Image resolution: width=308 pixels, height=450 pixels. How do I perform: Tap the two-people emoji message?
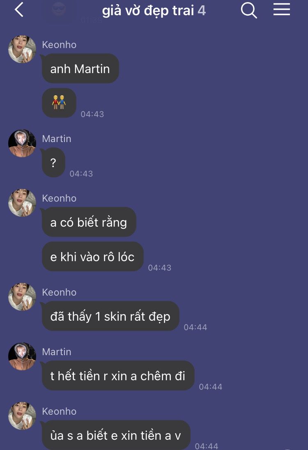59,103
